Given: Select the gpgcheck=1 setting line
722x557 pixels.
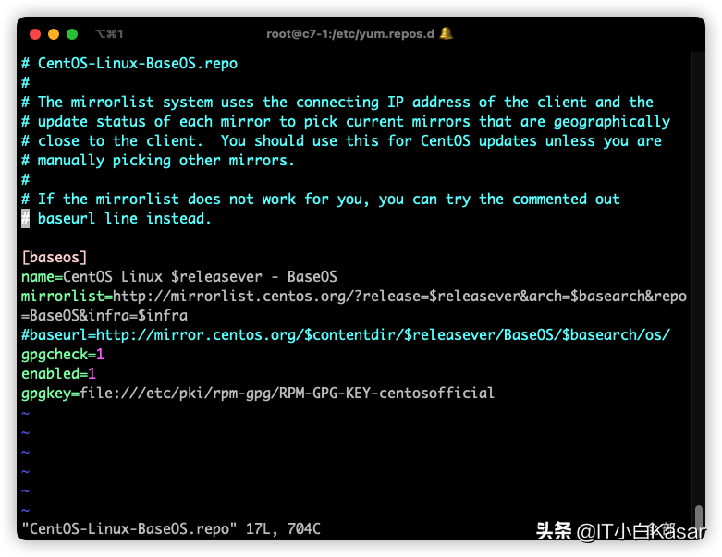Looking at the screenshot, I should click(63, 354).
